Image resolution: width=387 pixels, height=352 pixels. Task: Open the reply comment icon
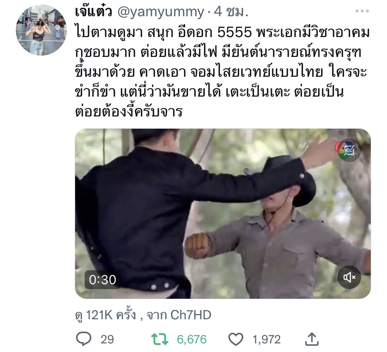click(x=84, y=339)
